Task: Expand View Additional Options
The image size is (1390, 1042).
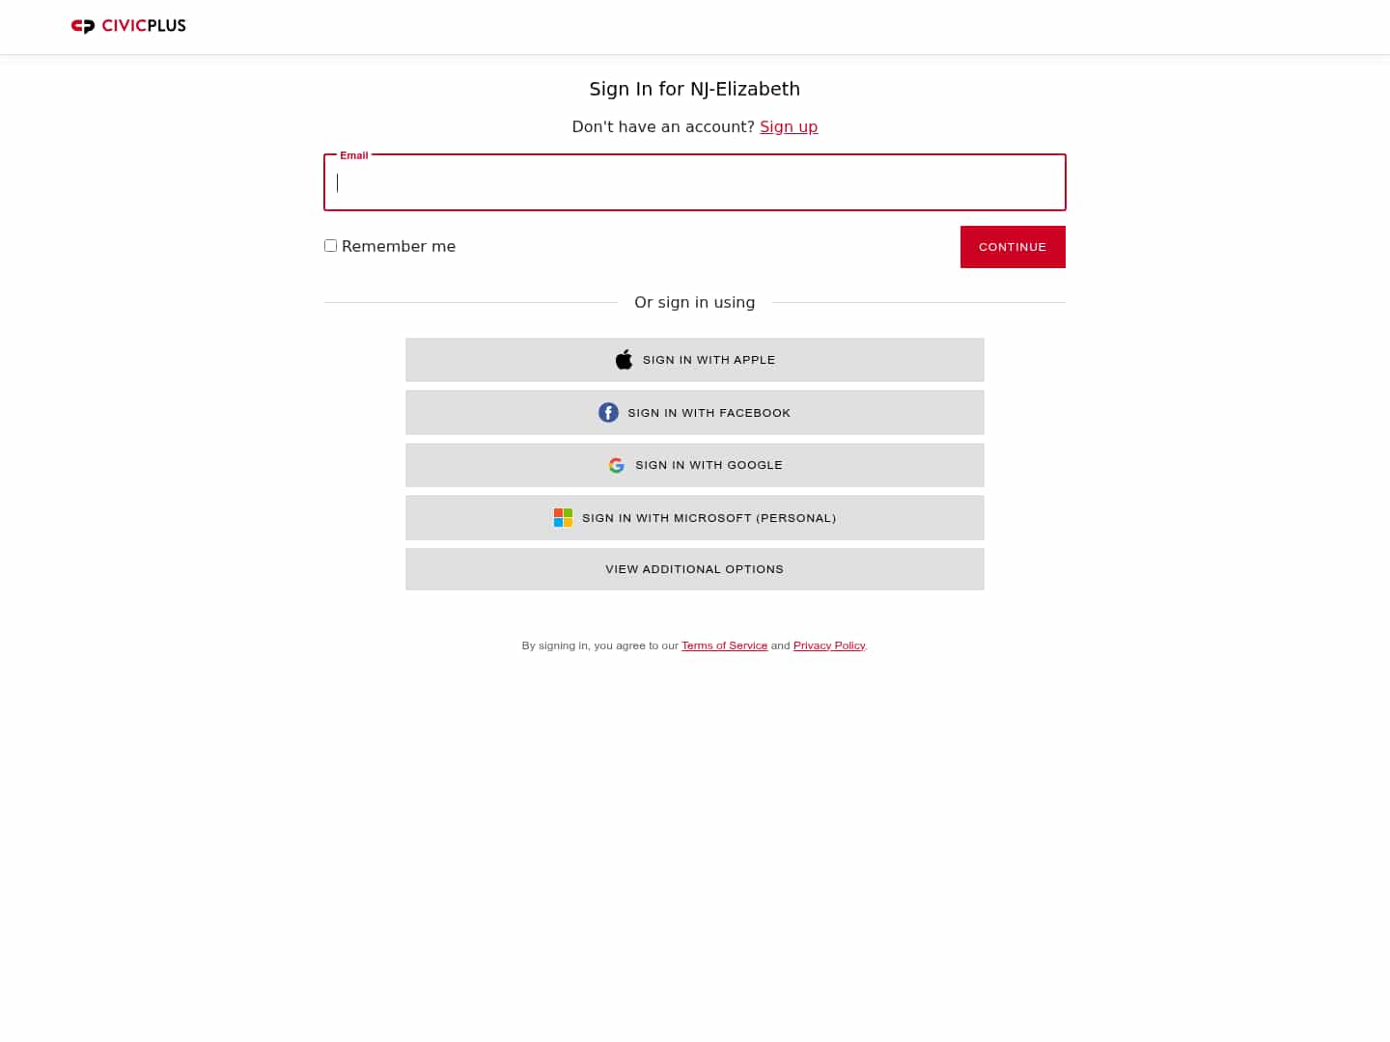Action: tap(694, 568)
